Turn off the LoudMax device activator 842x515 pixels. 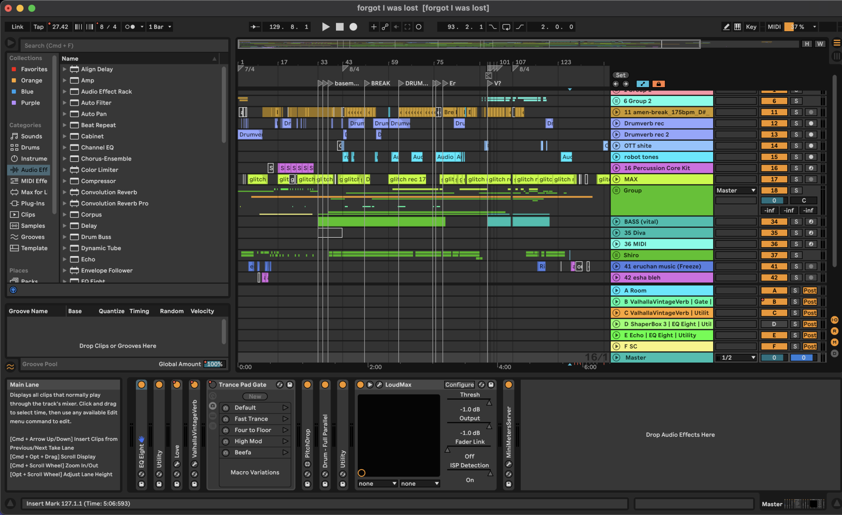click(x=360, y=384)
